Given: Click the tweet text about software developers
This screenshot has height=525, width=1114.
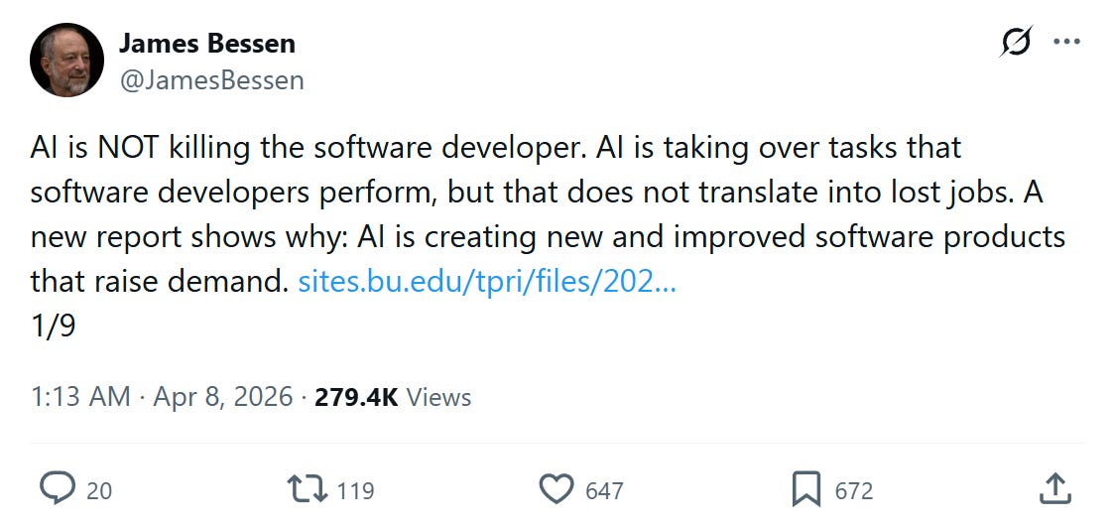Looking at the screenshot, I should coord(547,215).
